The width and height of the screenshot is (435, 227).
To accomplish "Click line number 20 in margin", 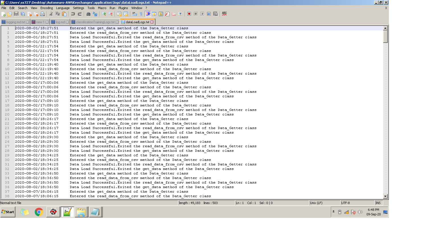I will coord(7,114).
